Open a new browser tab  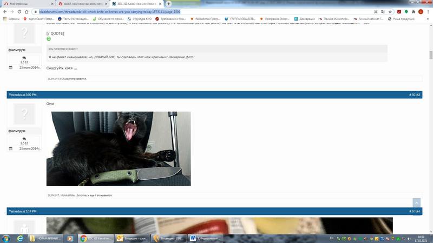[x=168, y=4]
